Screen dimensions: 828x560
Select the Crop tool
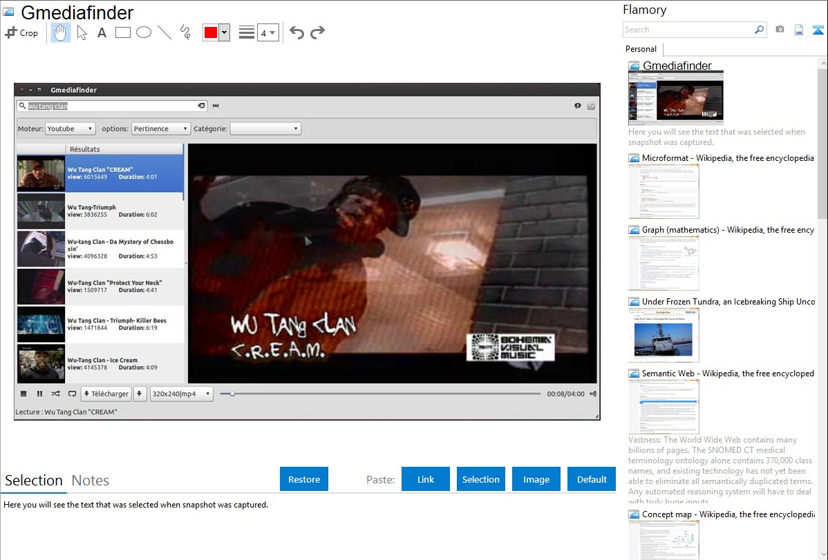tap(21, 32)
